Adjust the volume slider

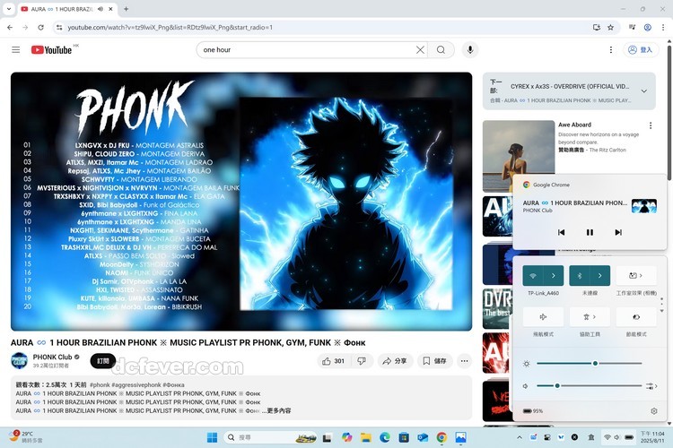coord(590,386)
